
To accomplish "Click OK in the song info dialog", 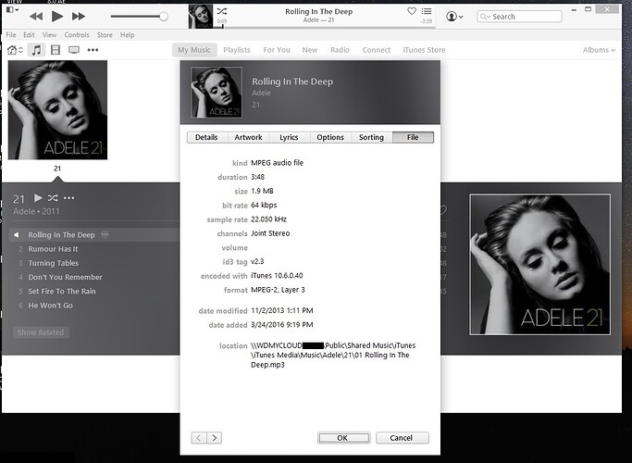I will (343, 438).
